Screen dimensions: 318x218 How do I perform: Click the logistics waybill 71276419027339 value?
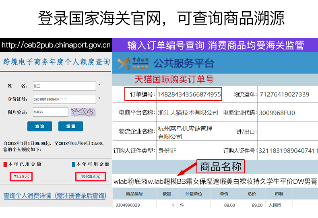(284, 94)
